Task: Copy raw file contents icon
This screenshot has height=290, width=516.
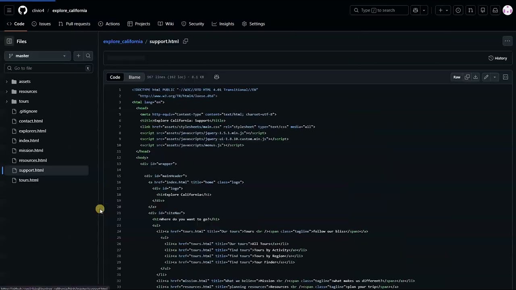Action: click(x=467, y=77)
